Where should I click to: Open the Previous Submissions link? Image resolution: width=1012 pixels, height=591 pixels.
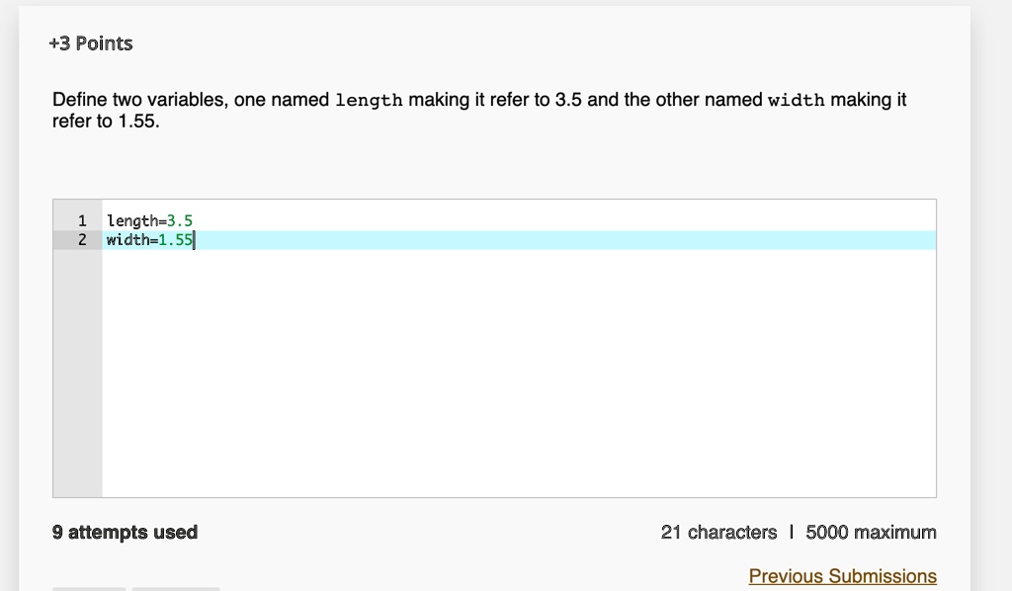point(842,576)
